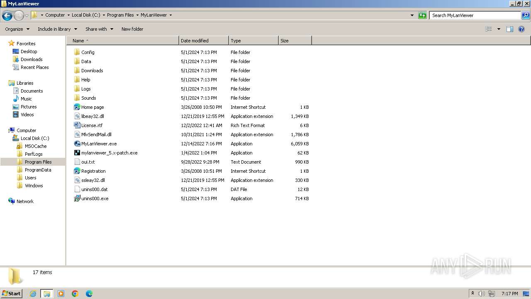Click the Back navigation arrow button
Image resolution: width=531 pixels, height=299 pixels.
pyautogui.click(x=7, y=16)
